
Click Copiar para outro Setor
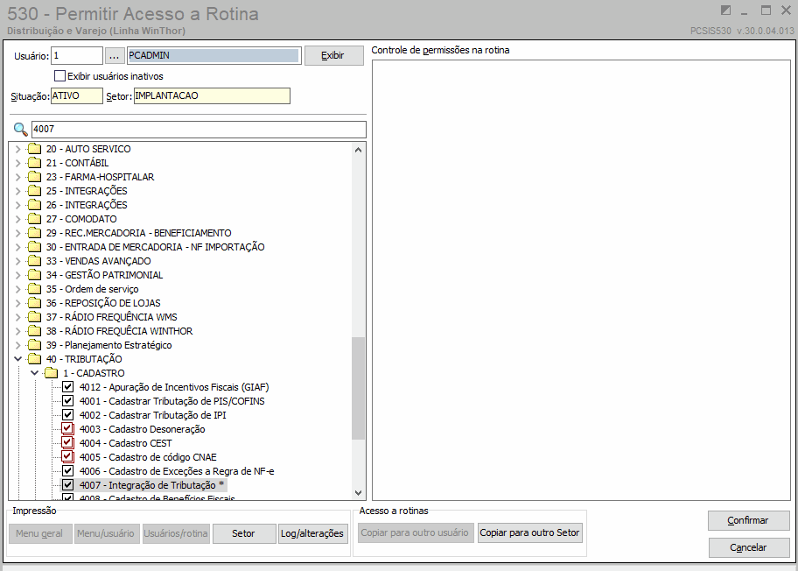click(x=529, y=532)
